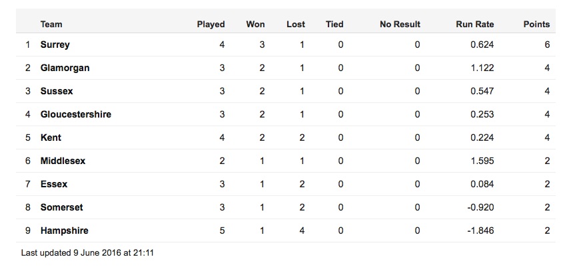The width and height of the screenshot is (579, 269).
Task: Open the Somerset team entry
Action: point(62,207)
